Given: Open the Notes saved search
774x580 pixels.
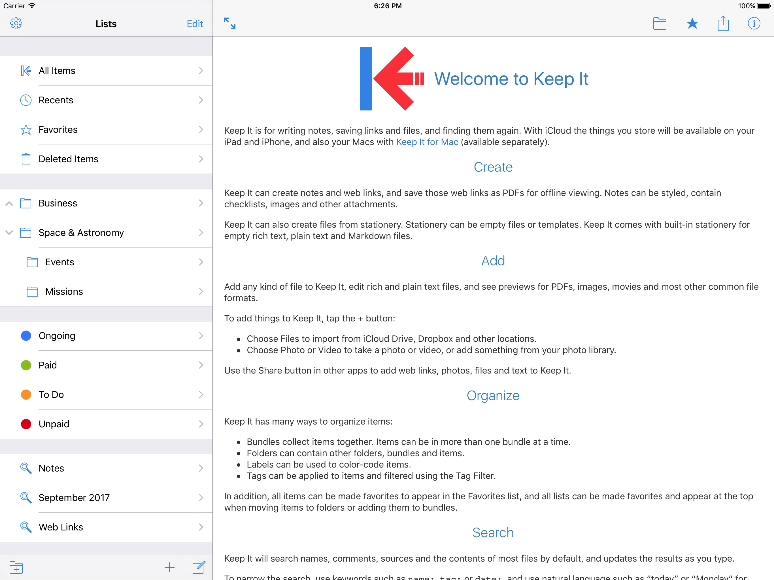Looking at the screenshot, I should click(x=106, y=468).
